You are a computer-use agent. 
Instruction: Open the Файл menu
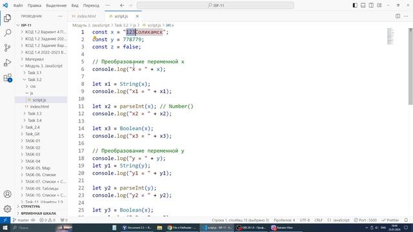(x=18, y=5)
